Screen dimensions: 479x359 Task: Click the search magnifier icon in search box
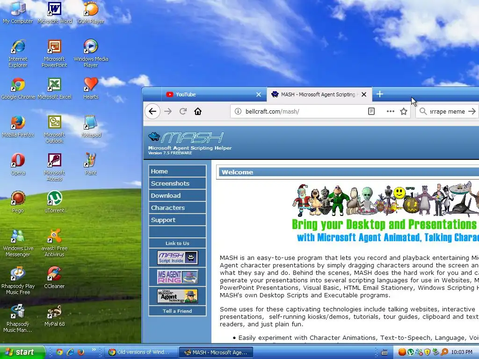pyautogui.click(x=423, y=111)
